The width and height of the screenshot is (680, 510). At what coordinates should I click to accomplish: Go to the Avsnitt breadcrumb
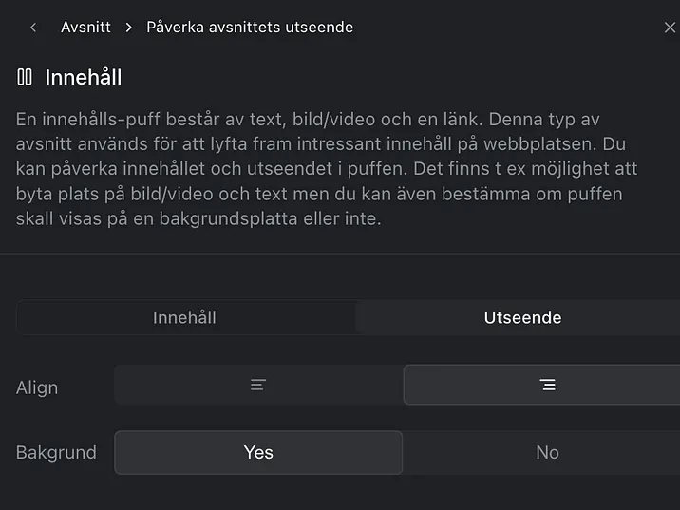click(85, 28)
